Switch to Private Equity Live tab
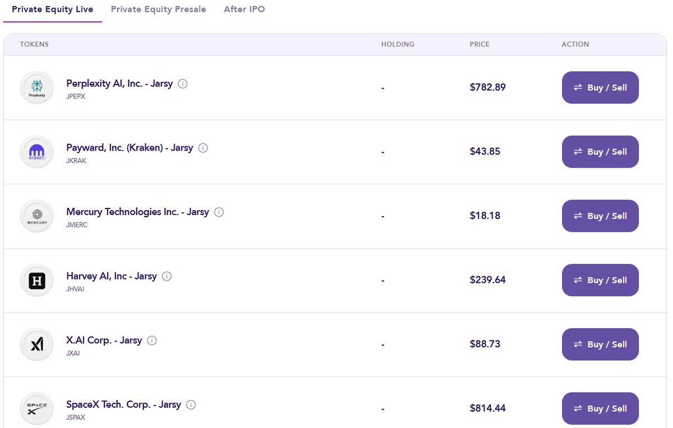The image size is (673, 428). click(53, 10)
